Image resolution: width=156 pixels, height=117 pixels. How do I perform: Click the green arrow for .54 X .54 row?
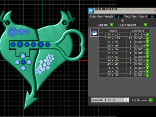point(148,49)
